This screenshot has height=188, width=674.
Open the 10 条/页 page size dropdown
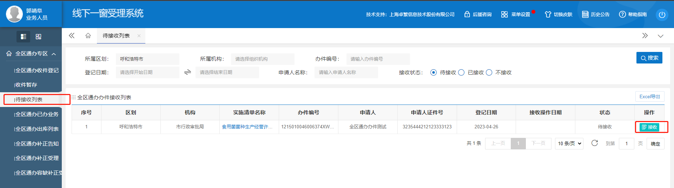click(x=569, y=143)
